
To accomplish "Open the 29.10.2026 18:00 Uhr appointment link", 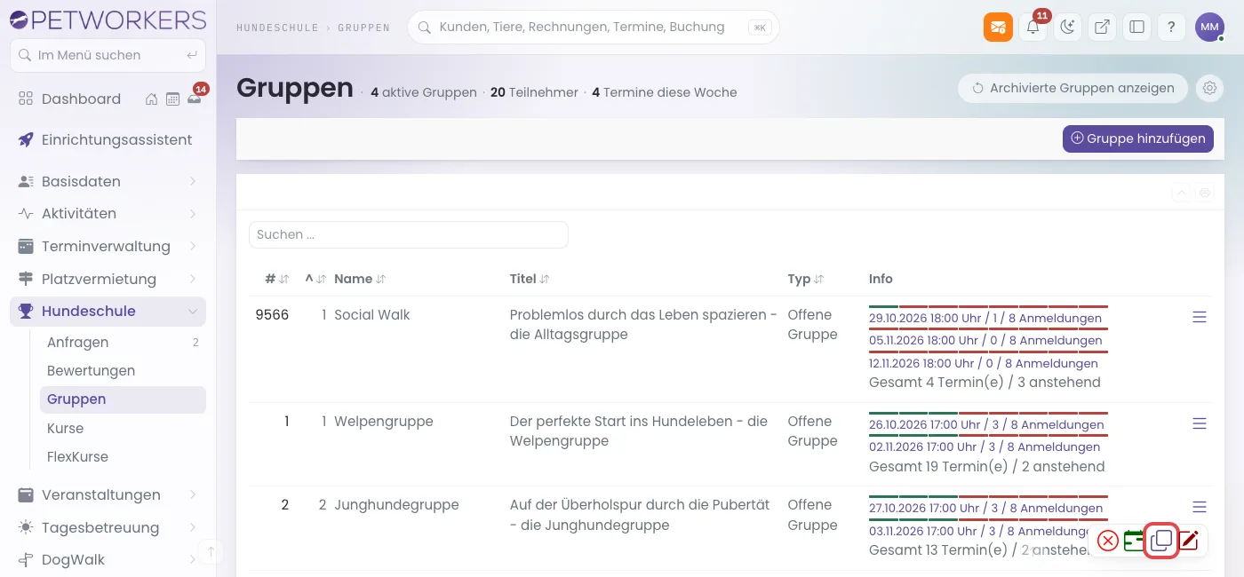I will point(985,319).
